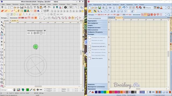Click green Save icon in BERNINA toolbar

tap(100, 8)
